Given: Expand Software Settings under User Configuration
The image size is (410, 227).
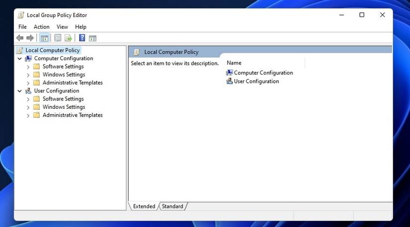Looking at the screenshot, I should tap(28, 99).
